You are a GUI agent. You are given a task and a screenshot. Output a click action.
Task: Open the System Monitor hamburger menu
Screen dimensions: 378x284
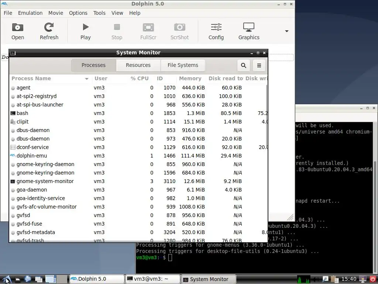coord(259,65)
